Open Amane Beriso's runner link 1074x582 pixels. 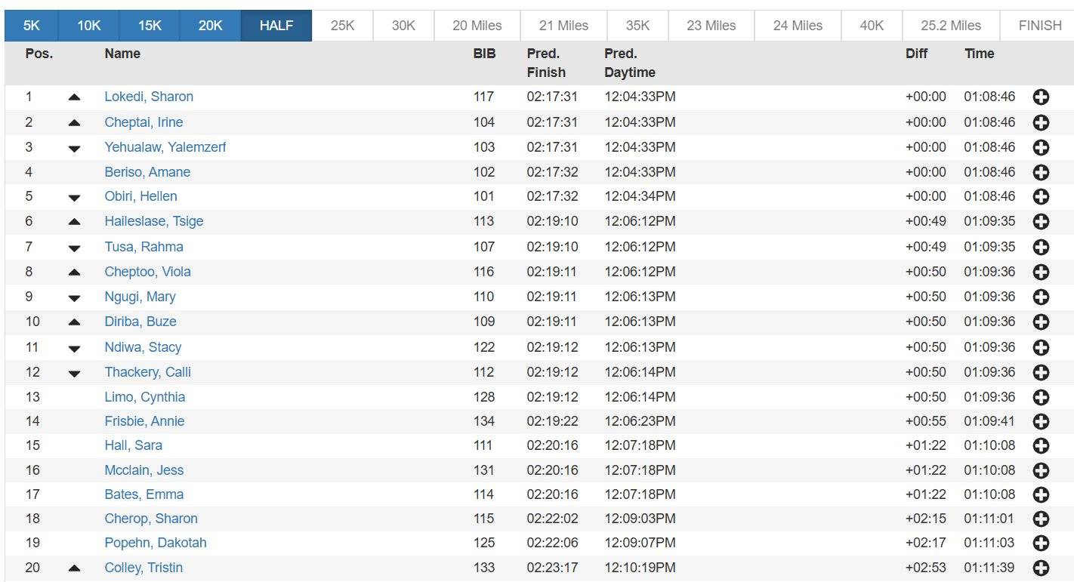(x=147, y=172)
